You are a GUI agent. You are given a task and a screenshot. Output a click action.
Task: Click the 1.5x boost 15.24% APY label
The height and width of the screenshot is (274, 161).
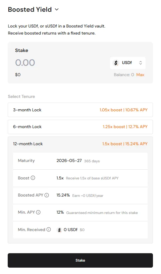point(125,144)
